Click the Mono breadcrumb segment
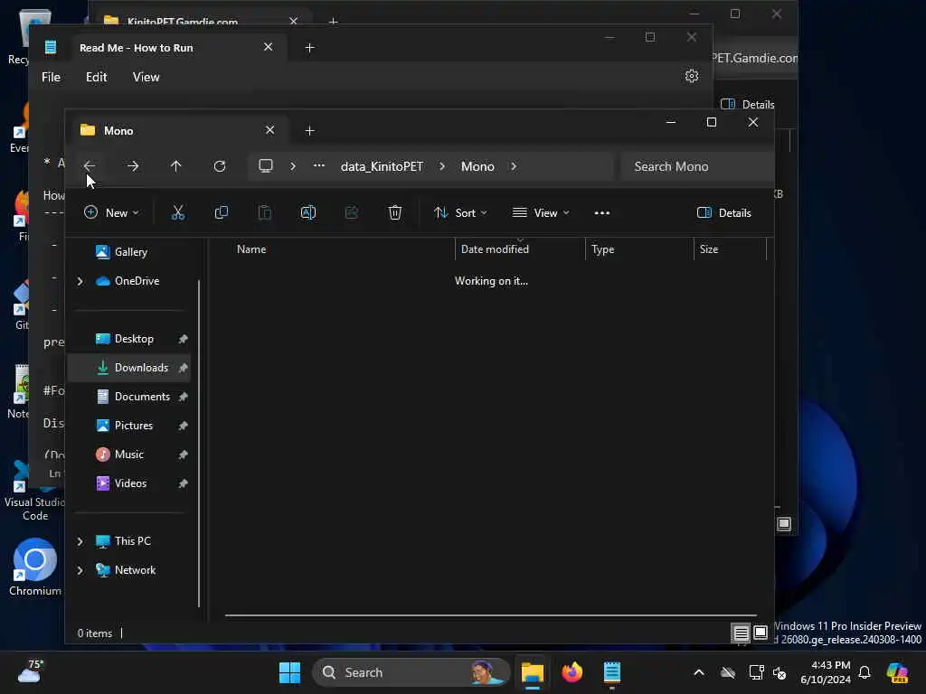Screen dimensions: 926x694 (477, 166)
